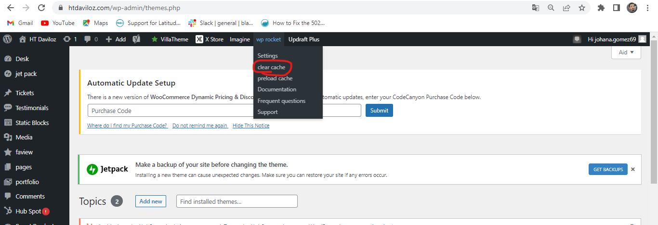Open X Store admin bar item
This screenshot has width=658, height=225.
pyautogui.click(x=210, y=39)
